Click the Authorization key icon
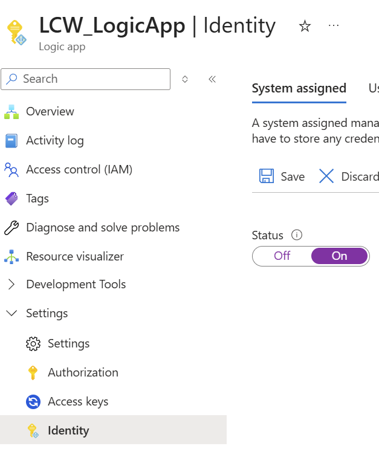This screenshot has width=379, height=449. [33, 372]
